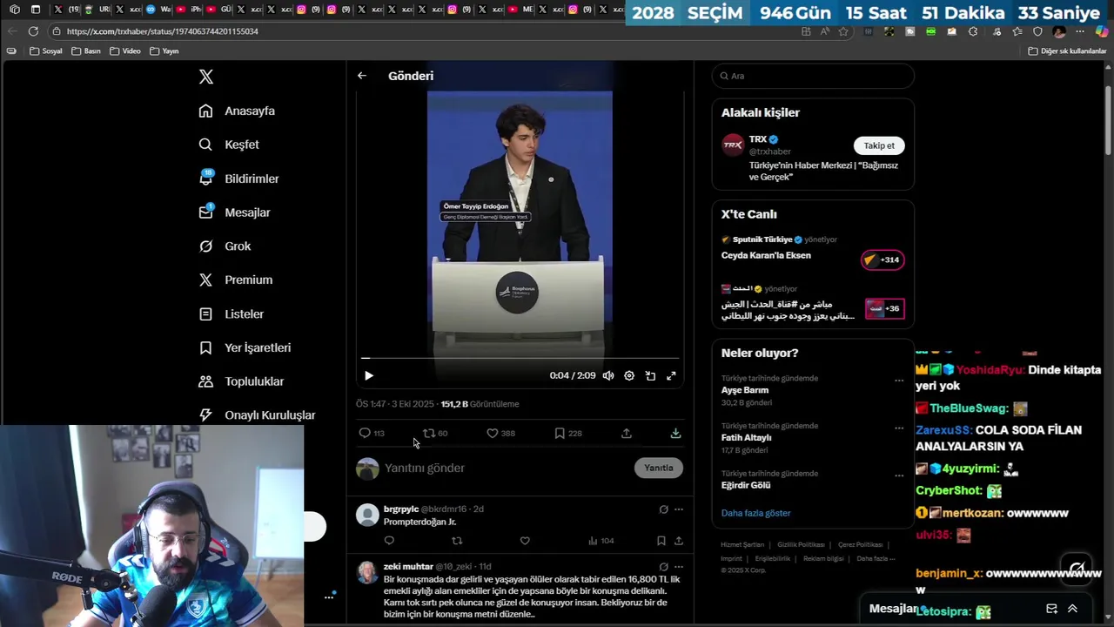Image resolution: width=1114 pixels, height=627 pixels.
Task: Open more options for Fatih Altaylı trend
Action: (899, 428)
